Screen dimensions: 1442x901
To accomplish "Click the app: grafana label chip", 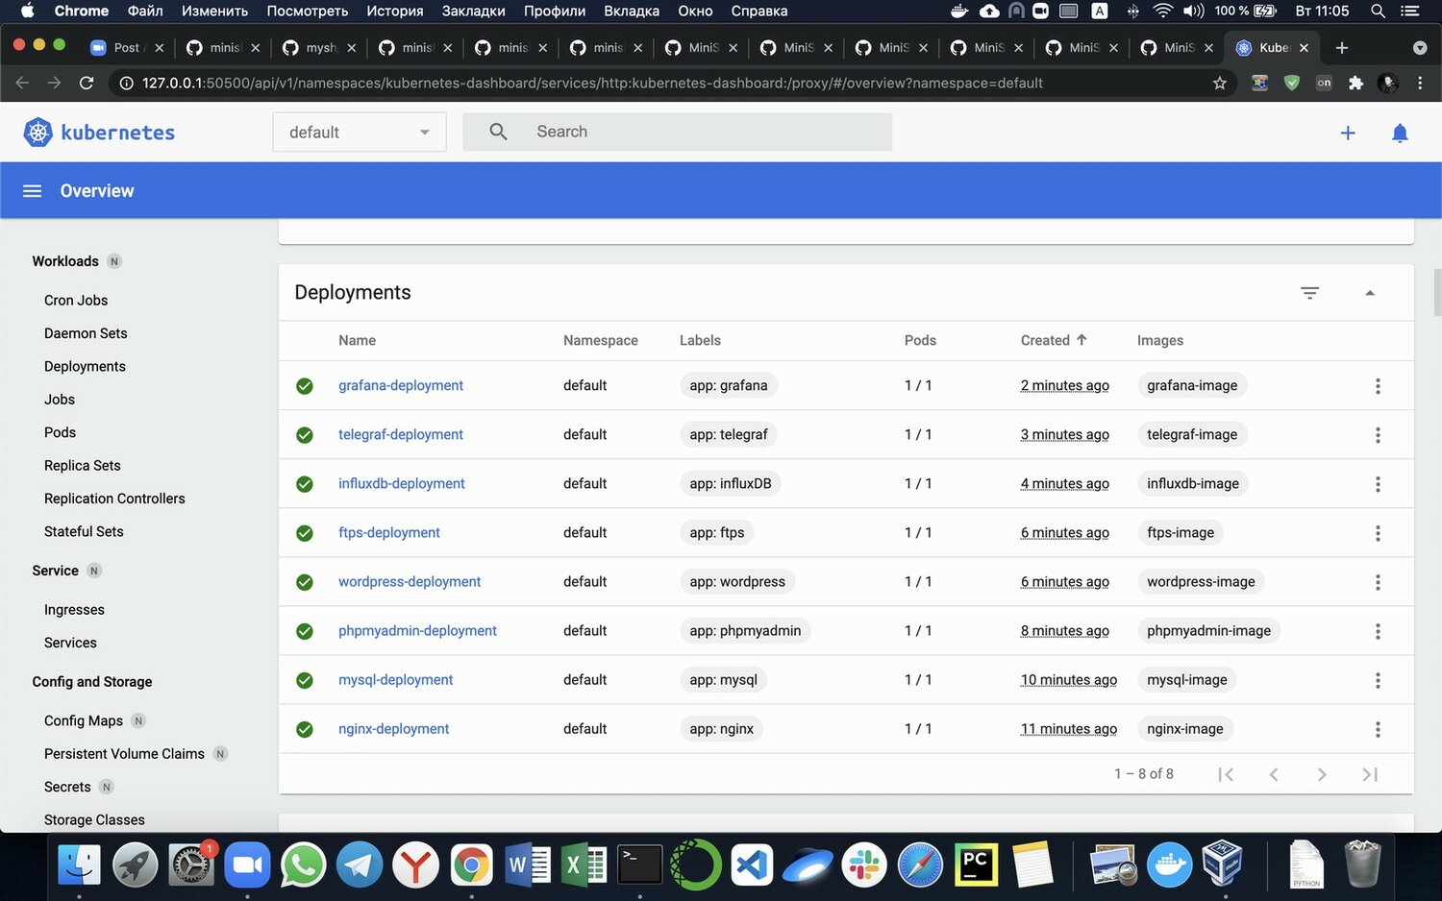I will coord(729,385).
